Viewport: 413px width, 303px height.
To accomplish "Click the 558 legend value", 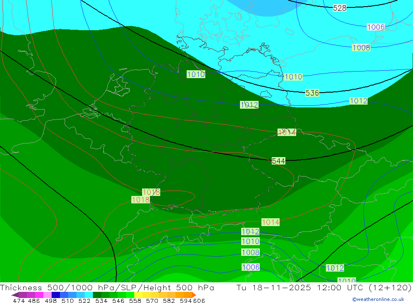I will tap(135, 301).
